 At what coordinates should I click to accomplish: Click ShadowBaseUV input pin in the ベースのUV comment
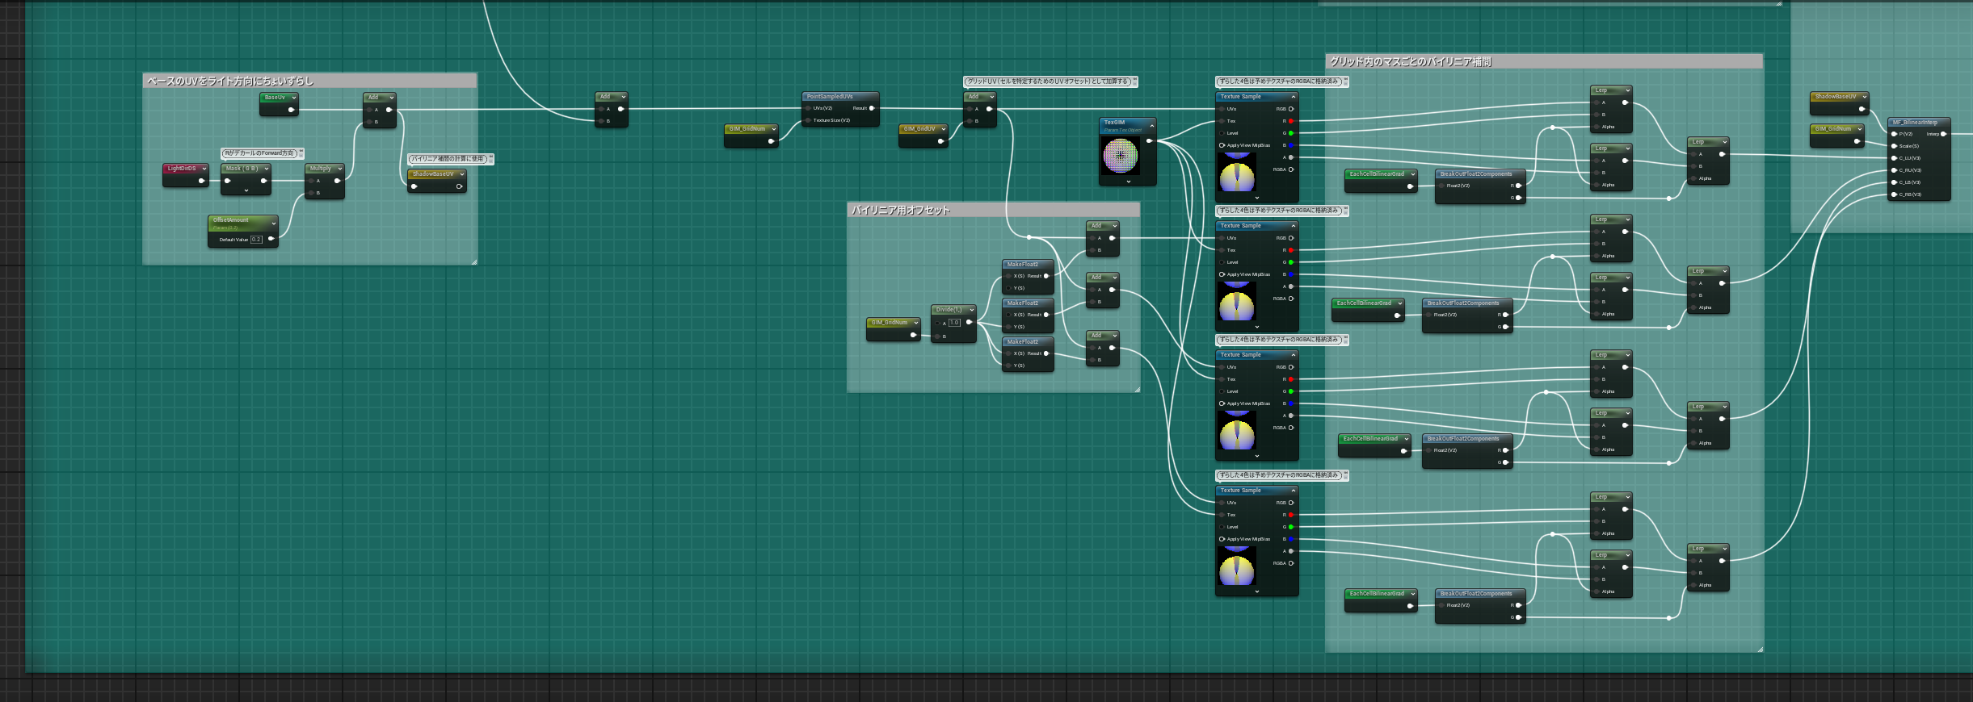click(414, 186)
